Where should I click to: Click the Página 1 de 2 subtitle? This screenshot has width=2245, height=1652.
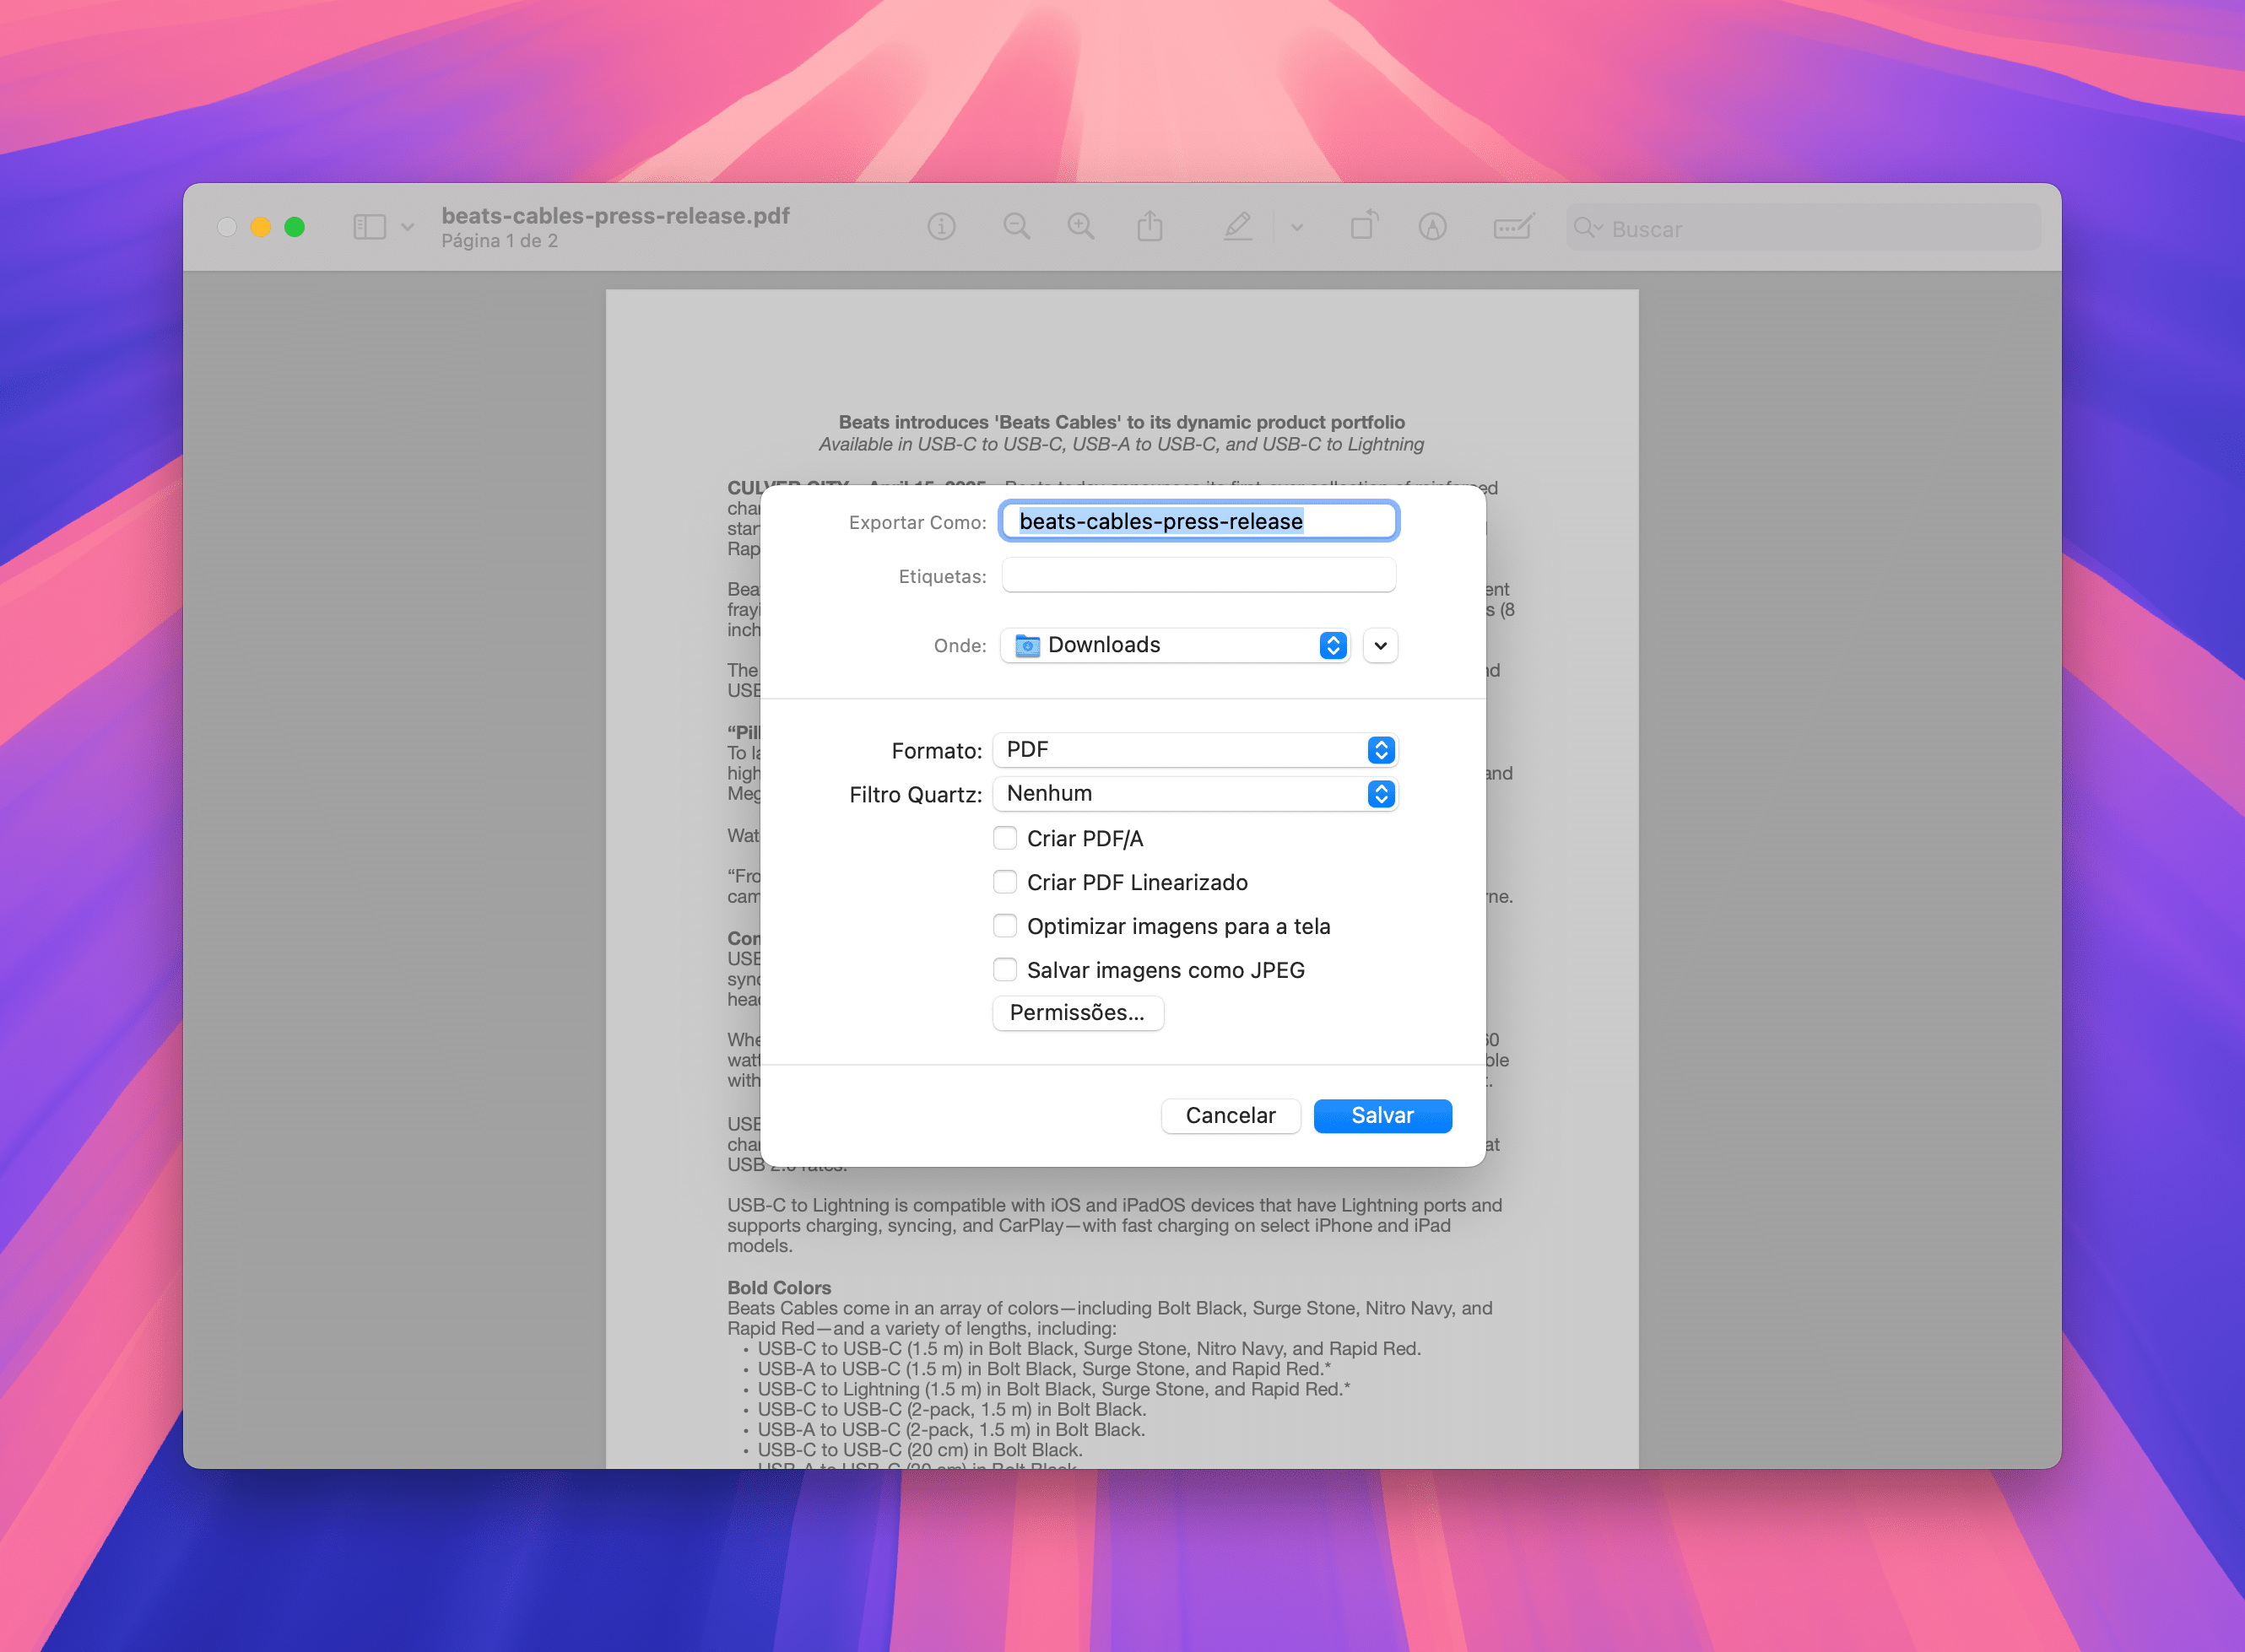click(500, 241)
